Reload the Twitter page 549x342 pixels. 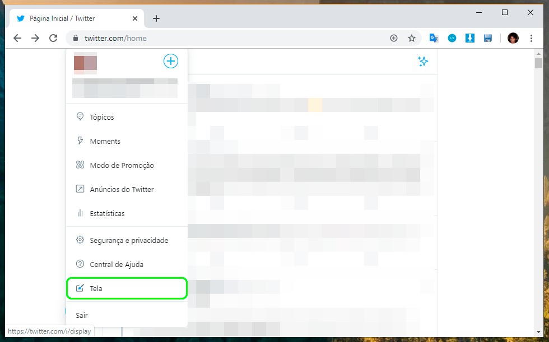click(53, 38)
